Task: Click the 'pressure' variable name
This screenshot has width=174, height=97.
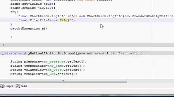Action: (x=32, y=62)
